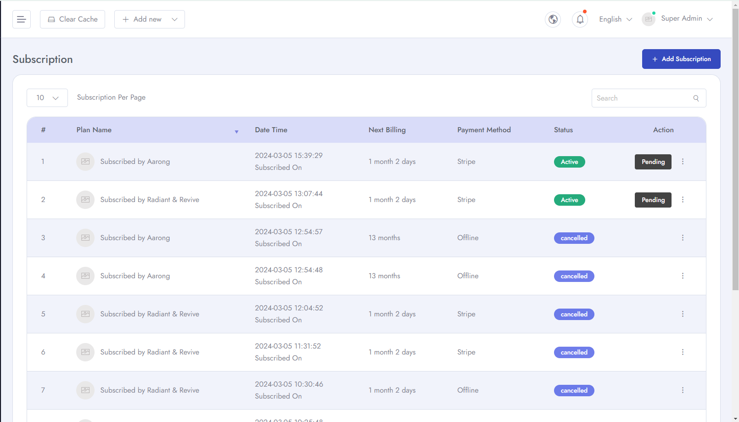The width and height of the screenshot is (739, 422).
Task: Click the cancelled badge in row 6
Action: click(574, 352)
